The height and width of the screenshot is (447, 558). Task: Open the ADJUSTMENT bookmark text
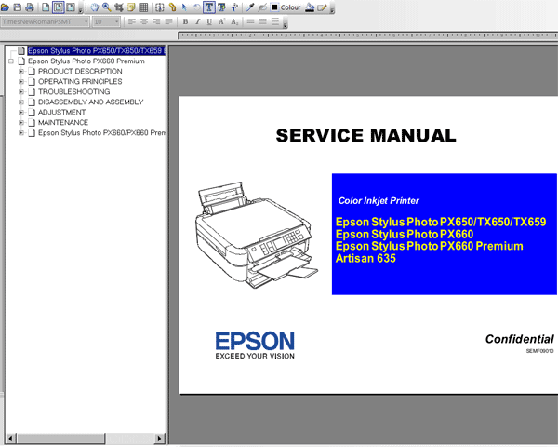pyautogui.click(x=62, y=113)
